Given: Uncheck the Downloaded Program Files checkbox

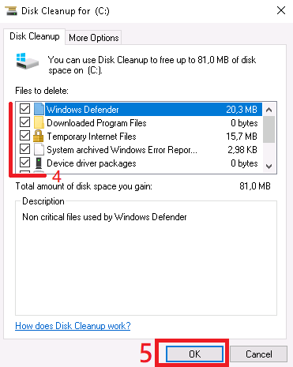Looking at the screenshot, I should (x=24, y=122).
